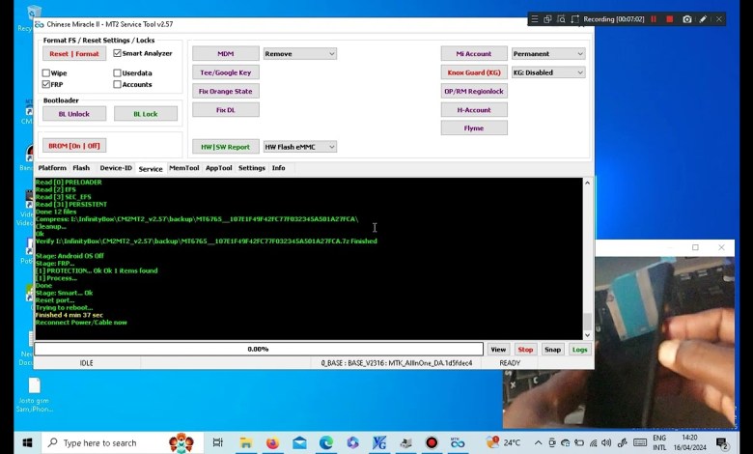Viewport: 753px width, 454px height.
Task: Click the Windows Start button
Action: coord(26,442)
